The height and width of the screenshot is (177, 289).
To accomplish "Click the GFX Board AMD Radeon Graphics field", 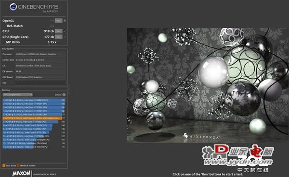I will click(x=40, y=77).
